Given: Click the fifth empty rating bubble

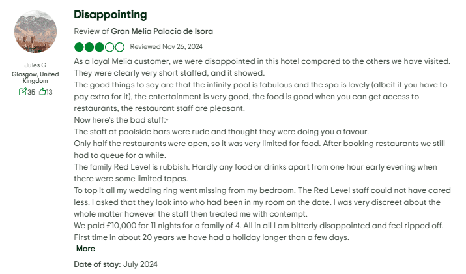Looking at the screenshot, I should pos(119,47).
